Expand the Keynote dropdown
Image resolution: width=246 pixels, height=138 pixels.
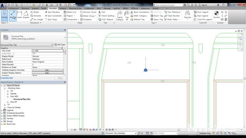point(188,19)
